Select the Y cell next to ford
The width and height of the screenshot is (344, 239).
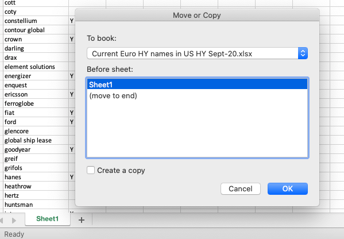pyautogui.click(x=72, y=122)
